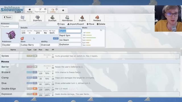Viewport: 182px width, 102px height.
Task: Edit Happiness value 255
Action: (38, 32)
